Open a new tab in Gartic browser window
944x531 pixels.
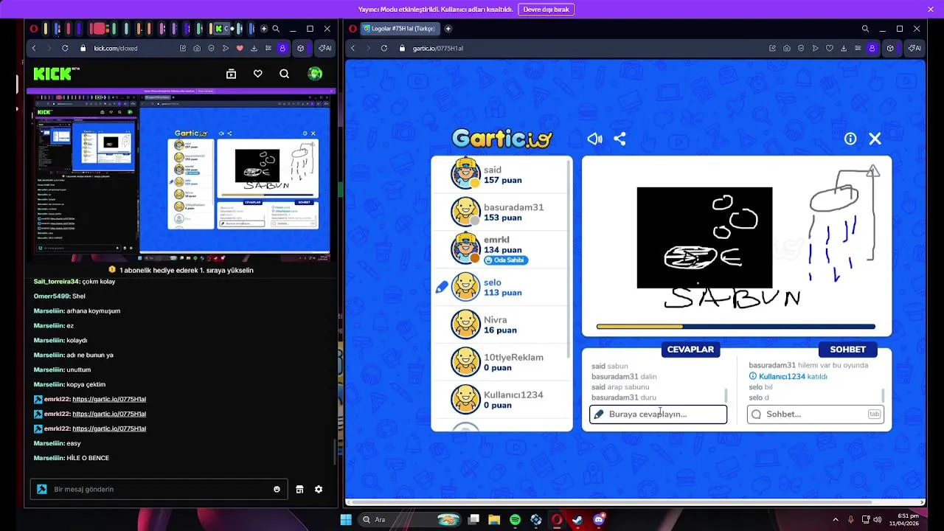448,29
